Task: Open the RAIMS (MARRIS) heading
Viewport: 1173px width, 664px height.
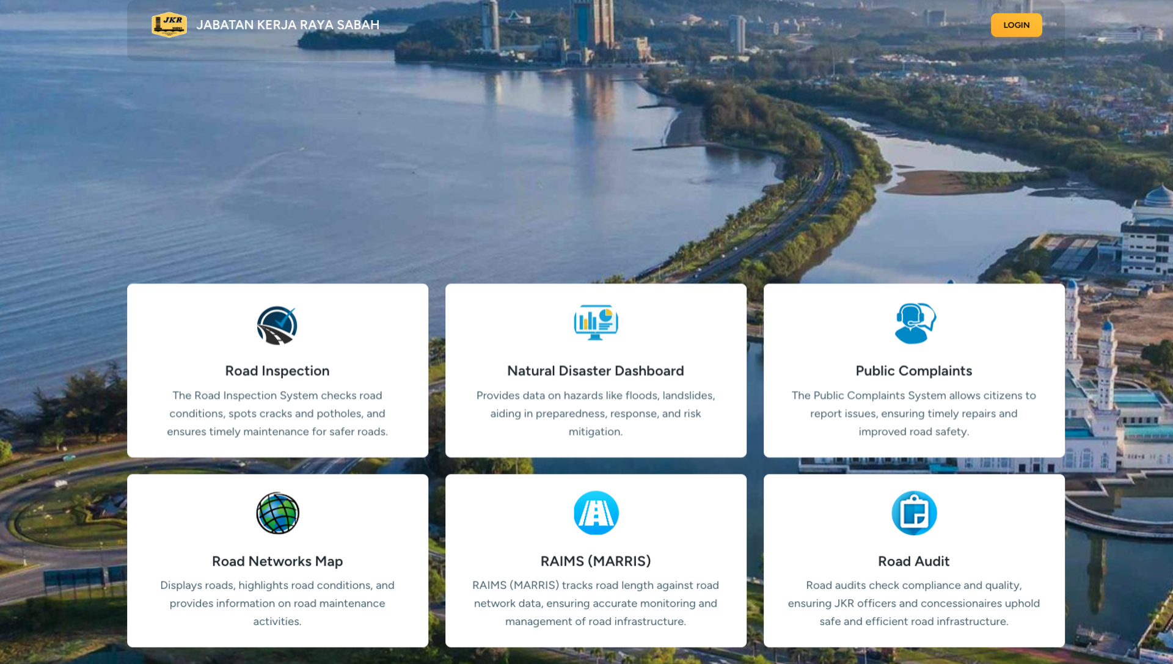Action: coord(595,561)
